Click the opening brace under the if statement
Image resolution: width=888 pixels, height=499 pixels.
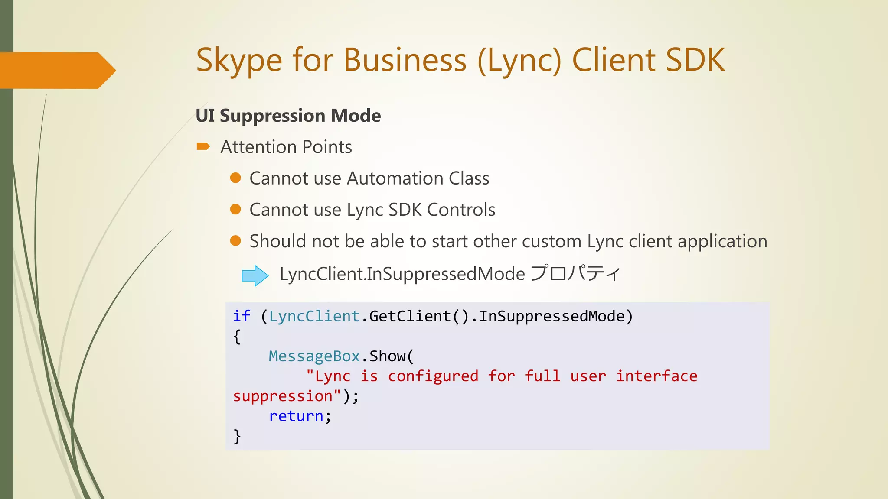click(237, 337)
